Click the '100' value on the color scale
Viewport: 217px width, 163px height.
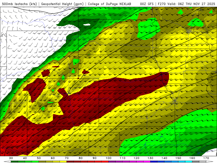[x=108, y=158]
